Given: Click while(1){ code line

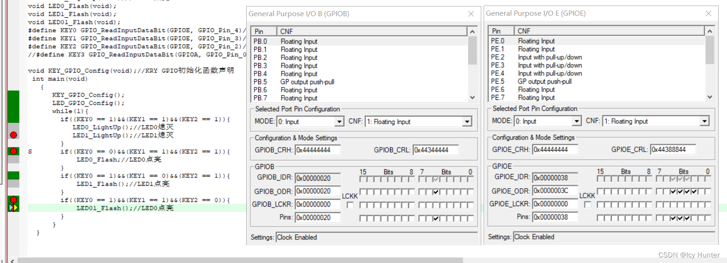Looking at the screenshot, I should tap(70, 111).
